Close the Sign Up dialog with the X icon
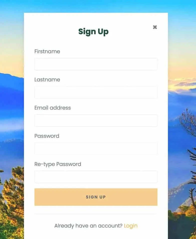 tap(155, 27)
